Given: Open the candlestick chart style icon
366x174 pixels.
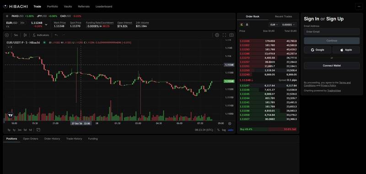Looking at the screenshot, I should tap(25, 35).
